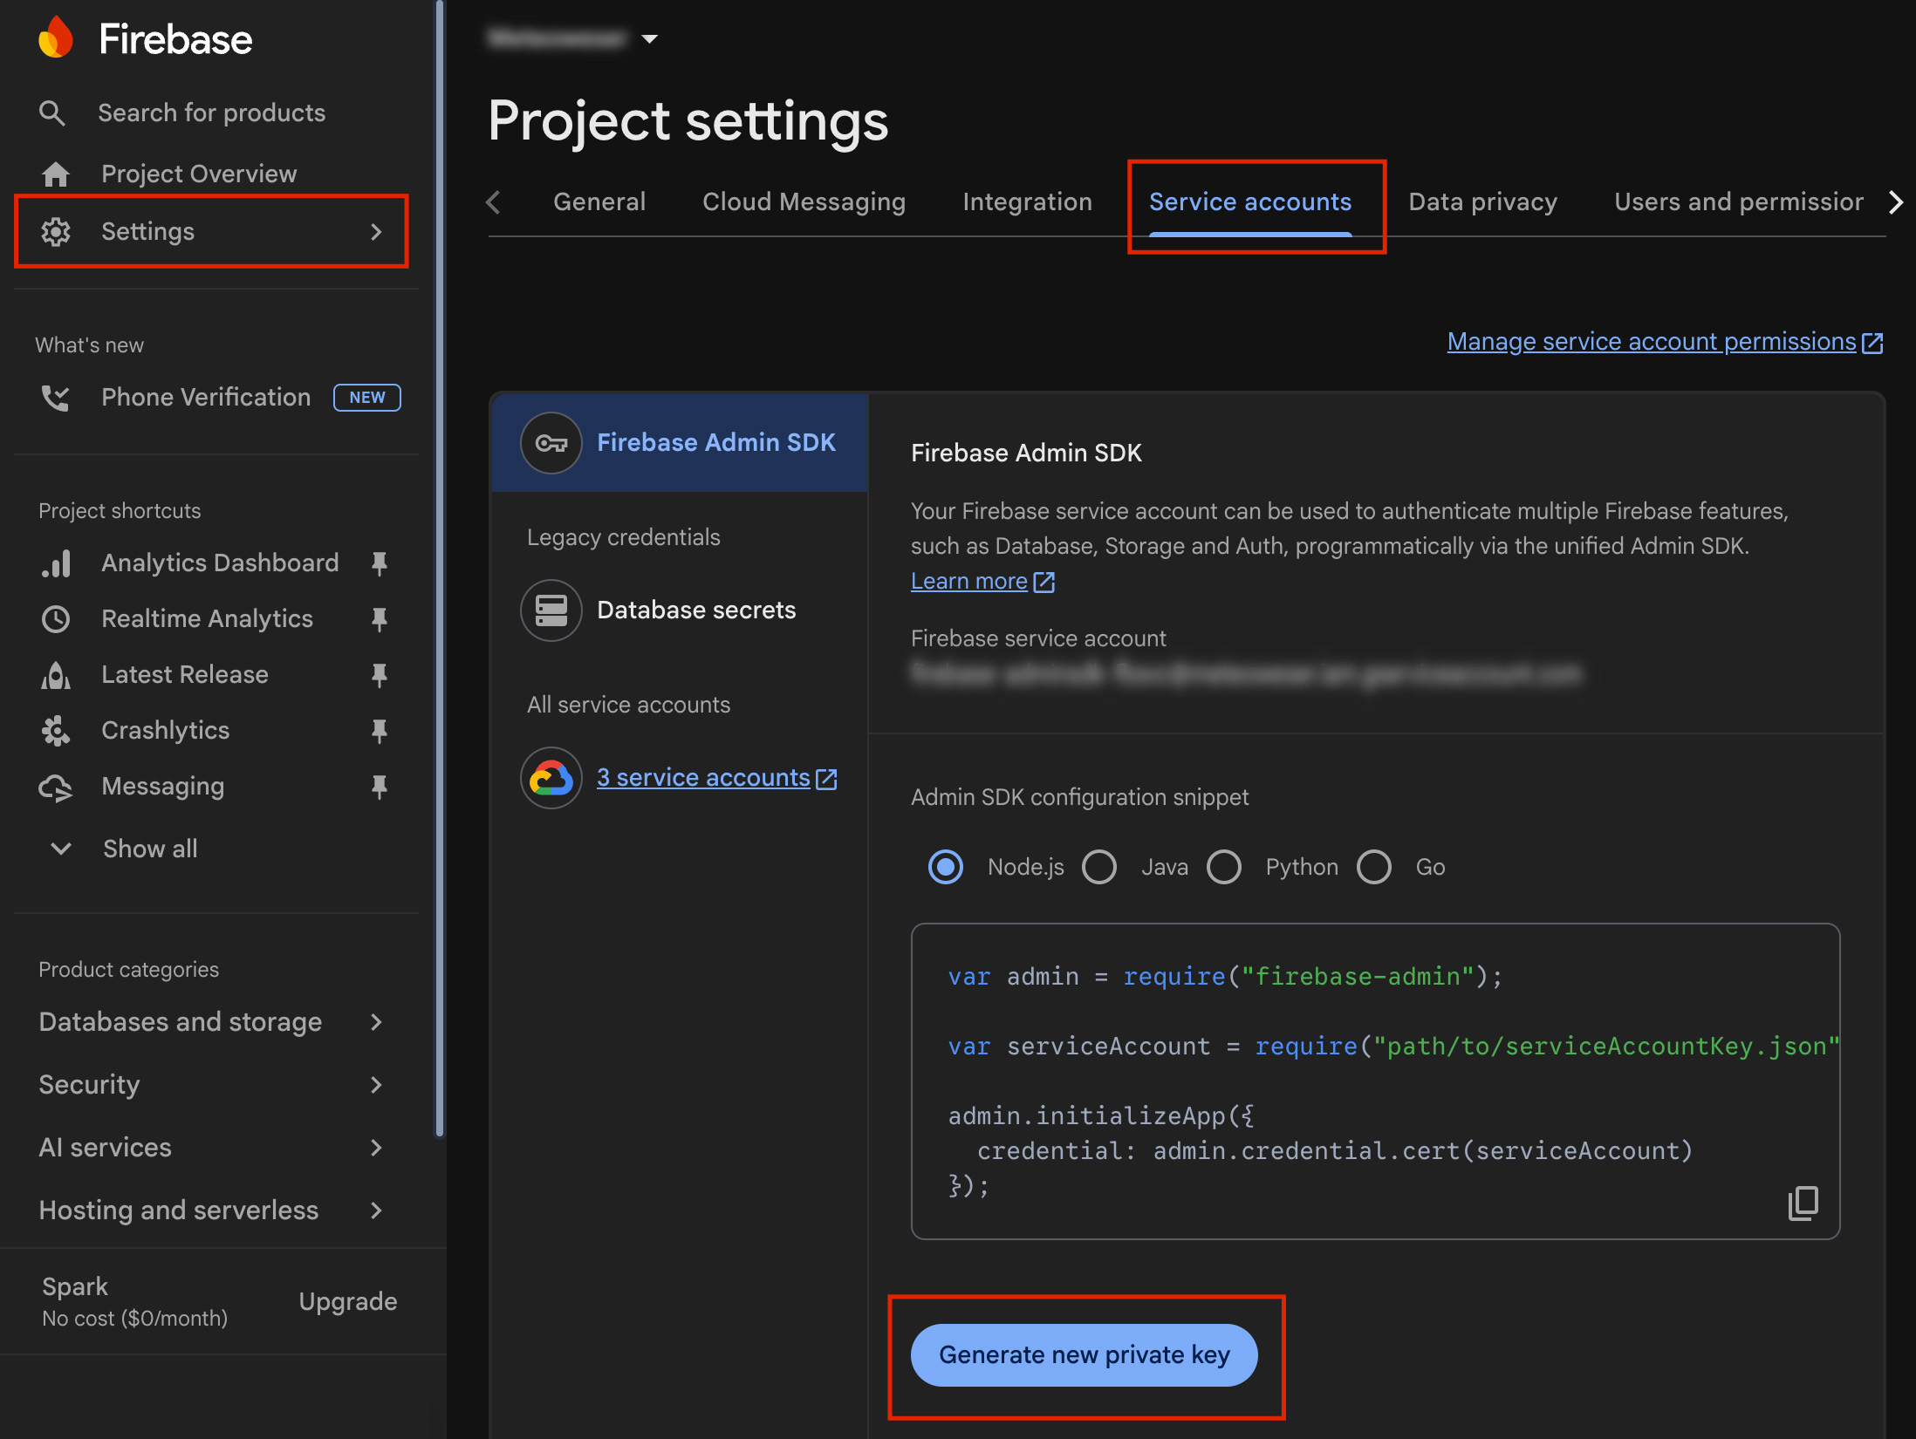
Task: Click the Firebase Admin SDK key icon
Action: (x=551, y=443)
